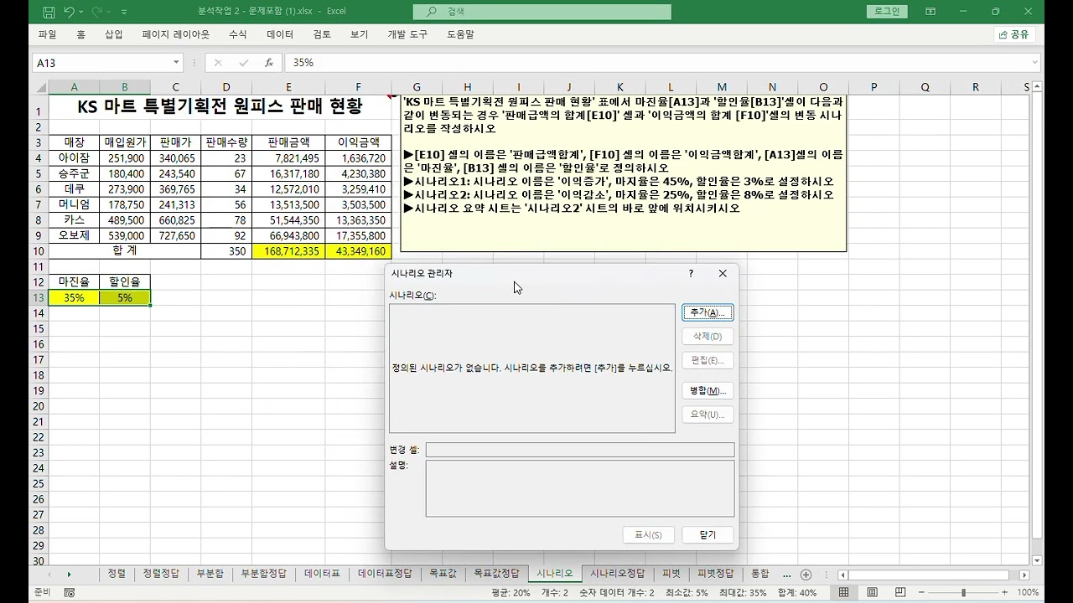Switch to the 피벗 sheet tab
Viewport: 1073px width, 603px height.
coord(671,574)
